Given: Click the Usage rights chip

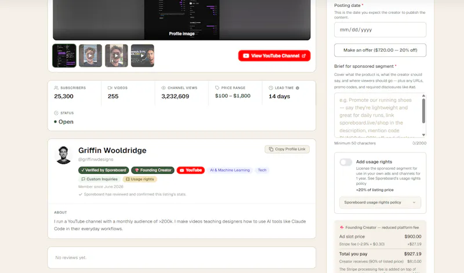Looking at the screenshot, I should pos(140,179).
